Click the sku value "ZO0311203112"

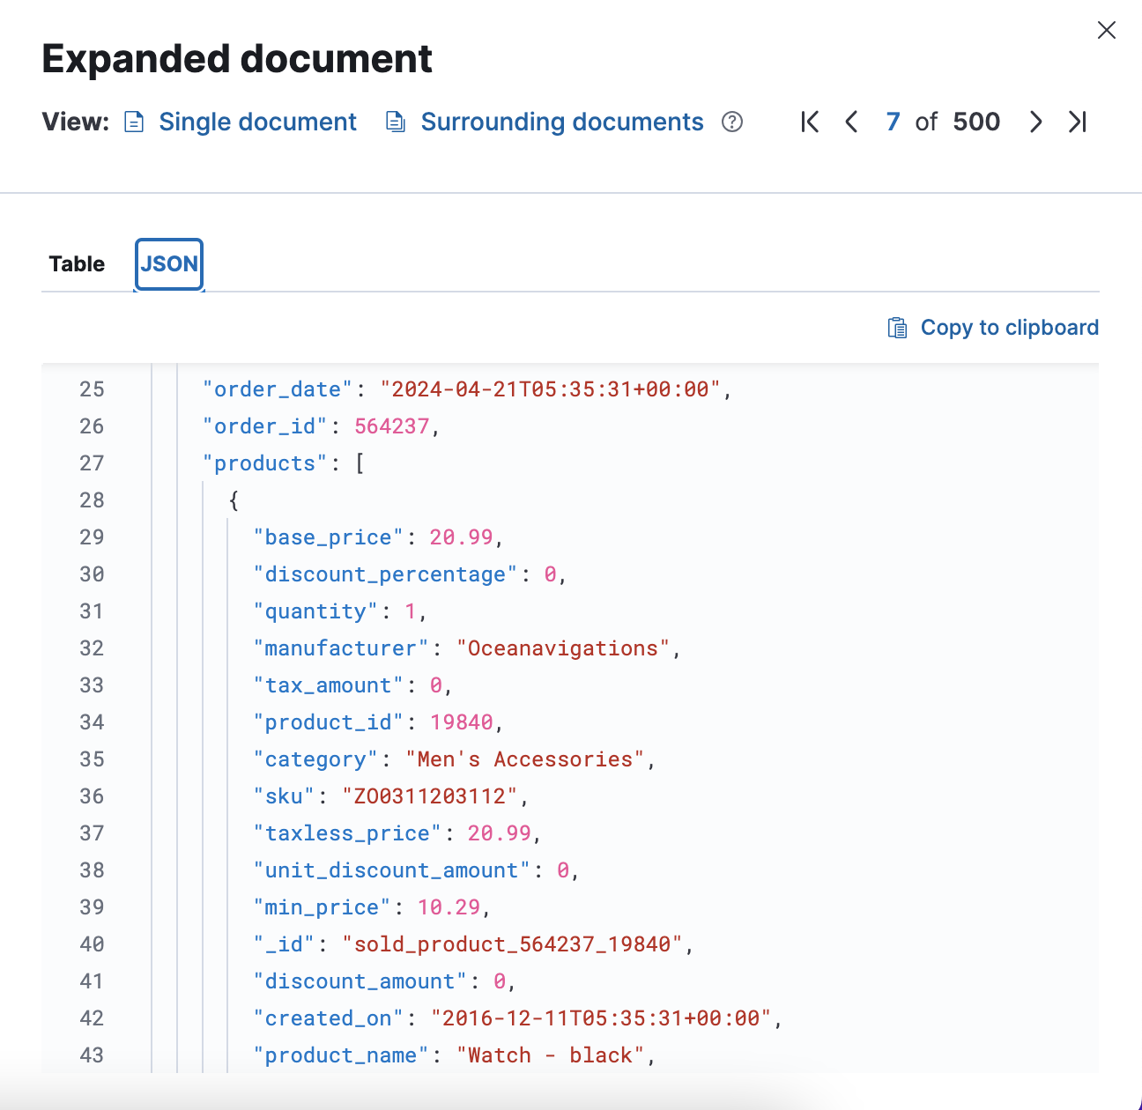pyautogui.click(x=430, y=796)
